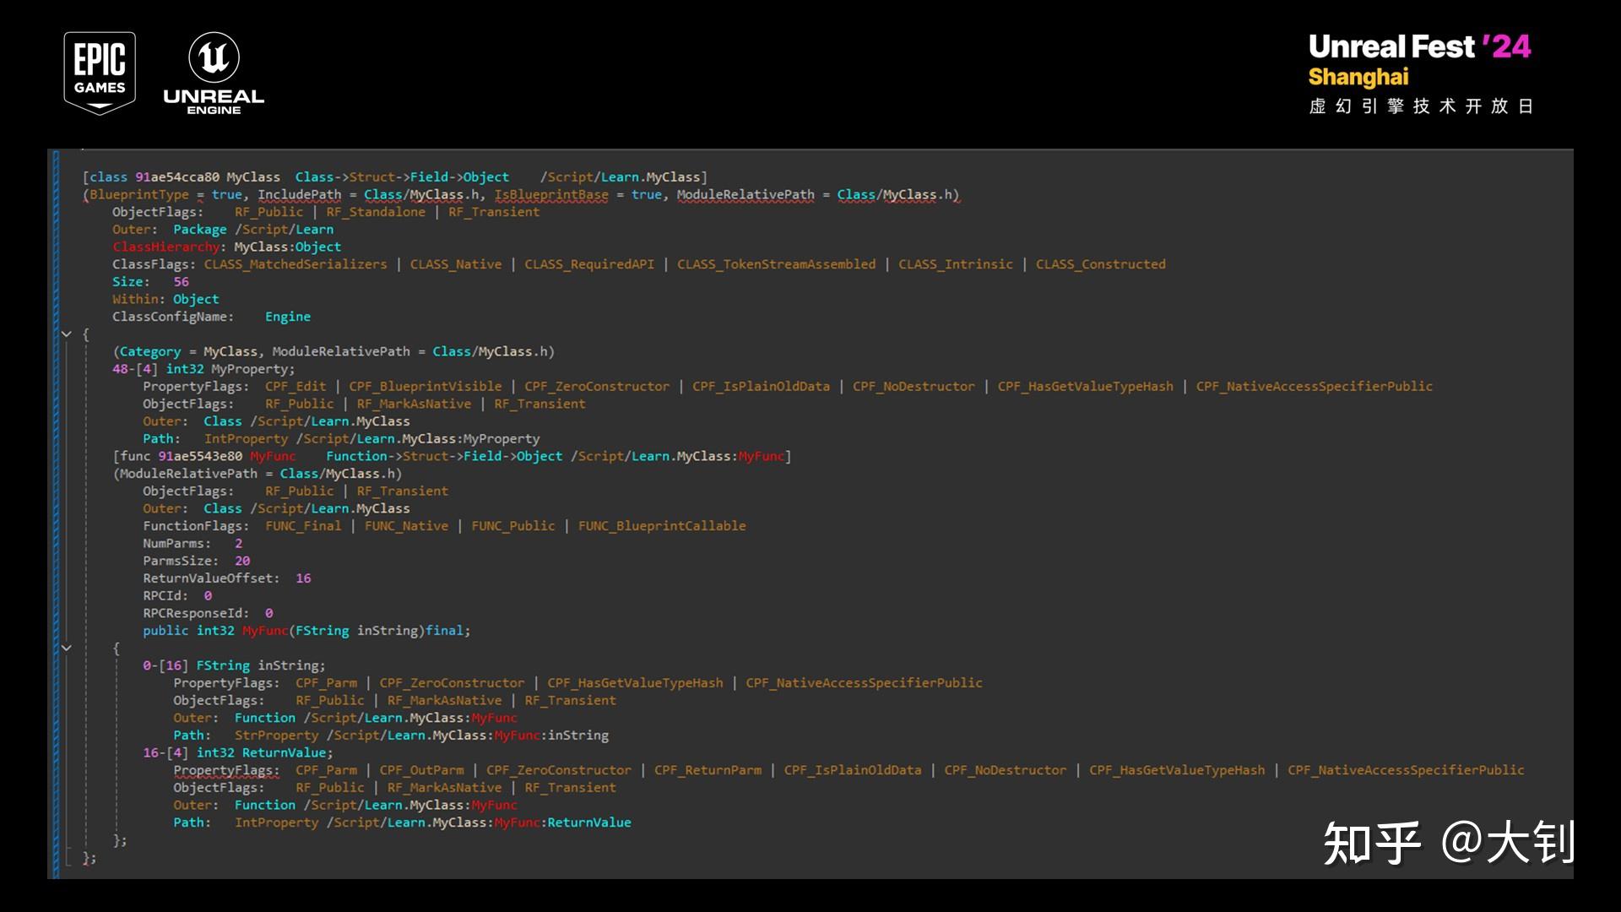Click the Epic Games logo
The height and width of the screenshot is (912, 1621).
[x=100, y=73]
